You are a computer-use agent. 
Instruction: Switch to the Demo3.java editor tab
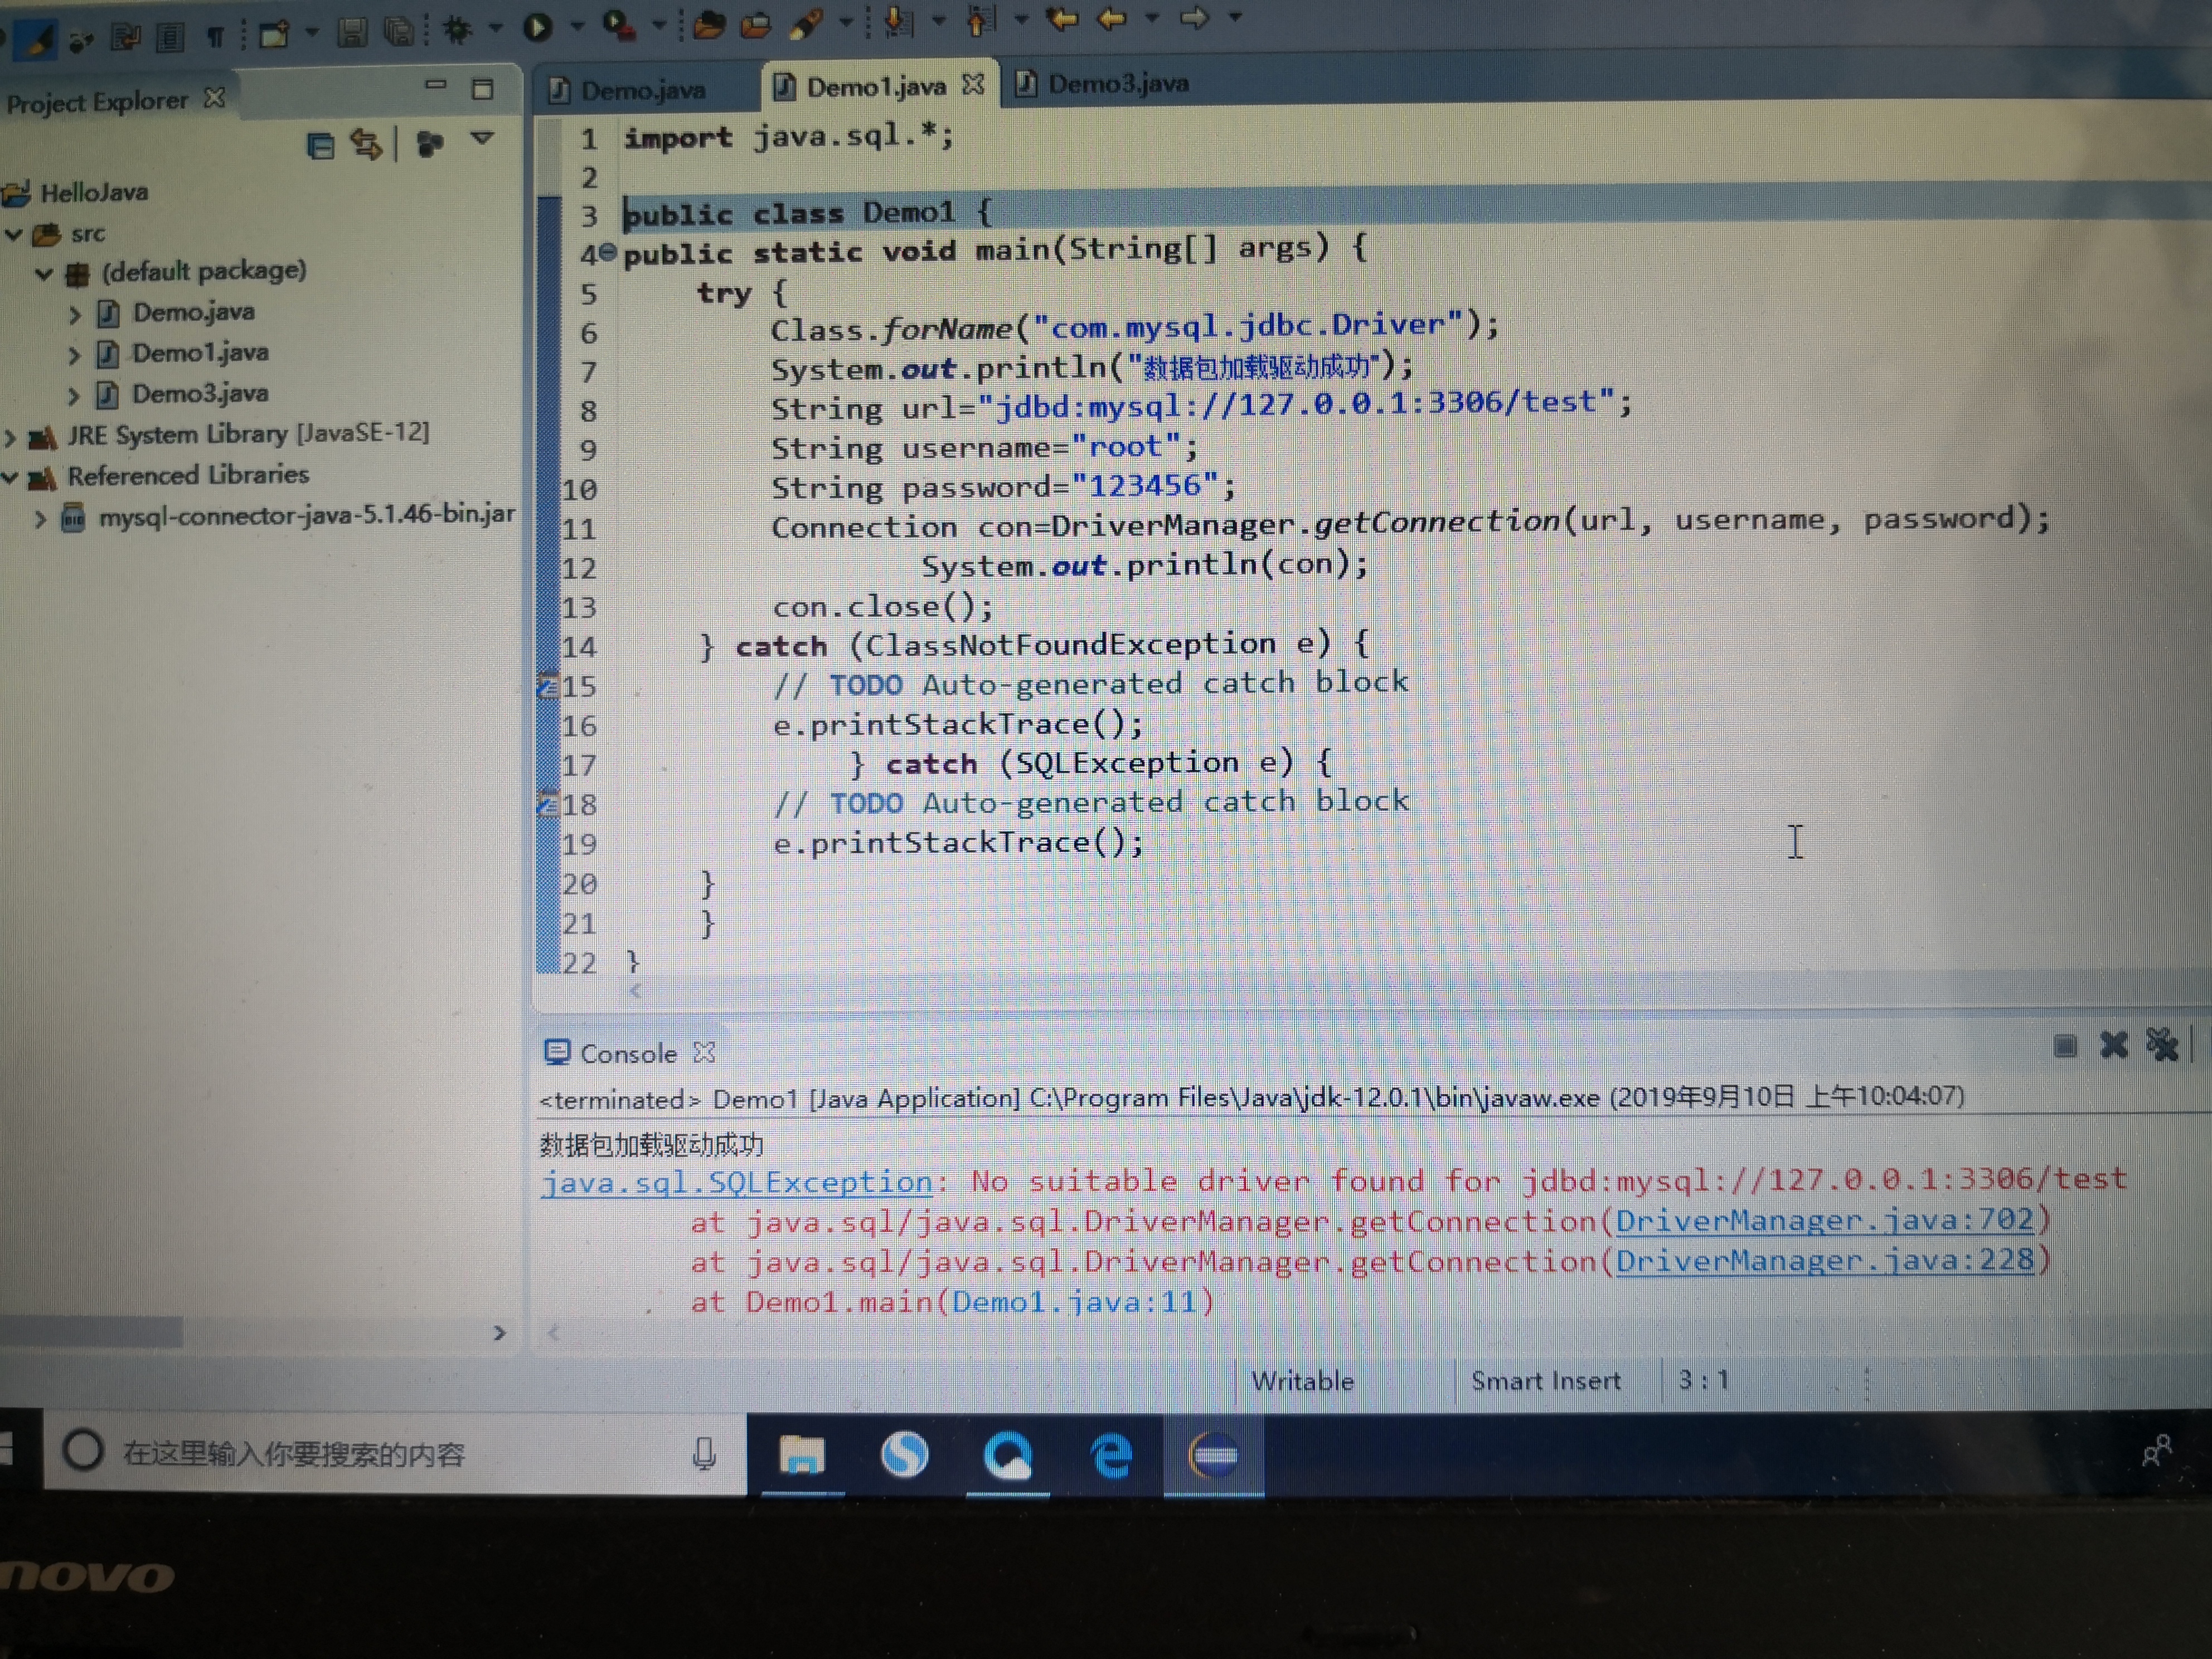click(x=1104, y=83)
